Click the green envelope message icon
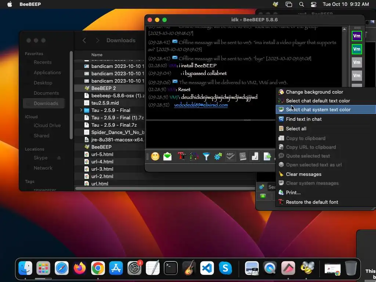Viewport: 376px width, 282px height. [x=167, y=156]
